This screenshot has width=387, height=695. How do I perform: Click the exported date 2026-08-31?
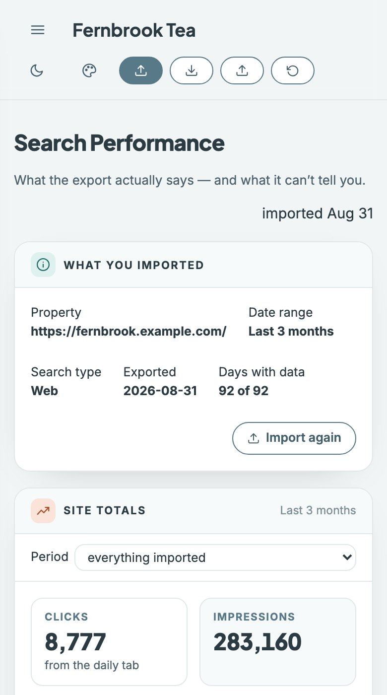pyautogui.click(x=160, y=391)
